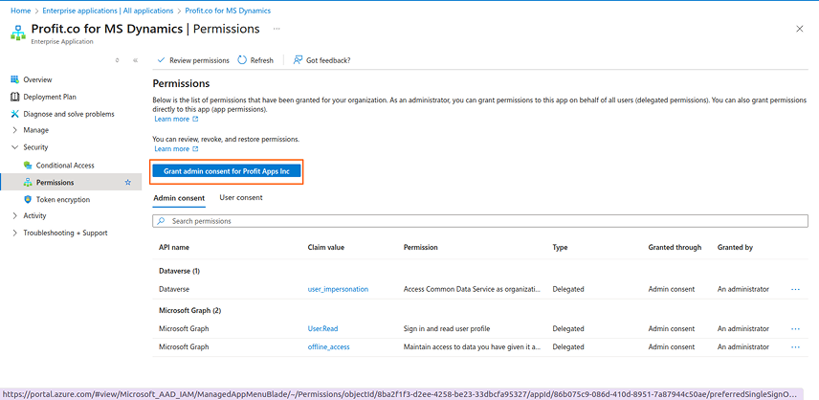
Task: Favorite the Permissions item with star icon
Action: tap(128, 182)
